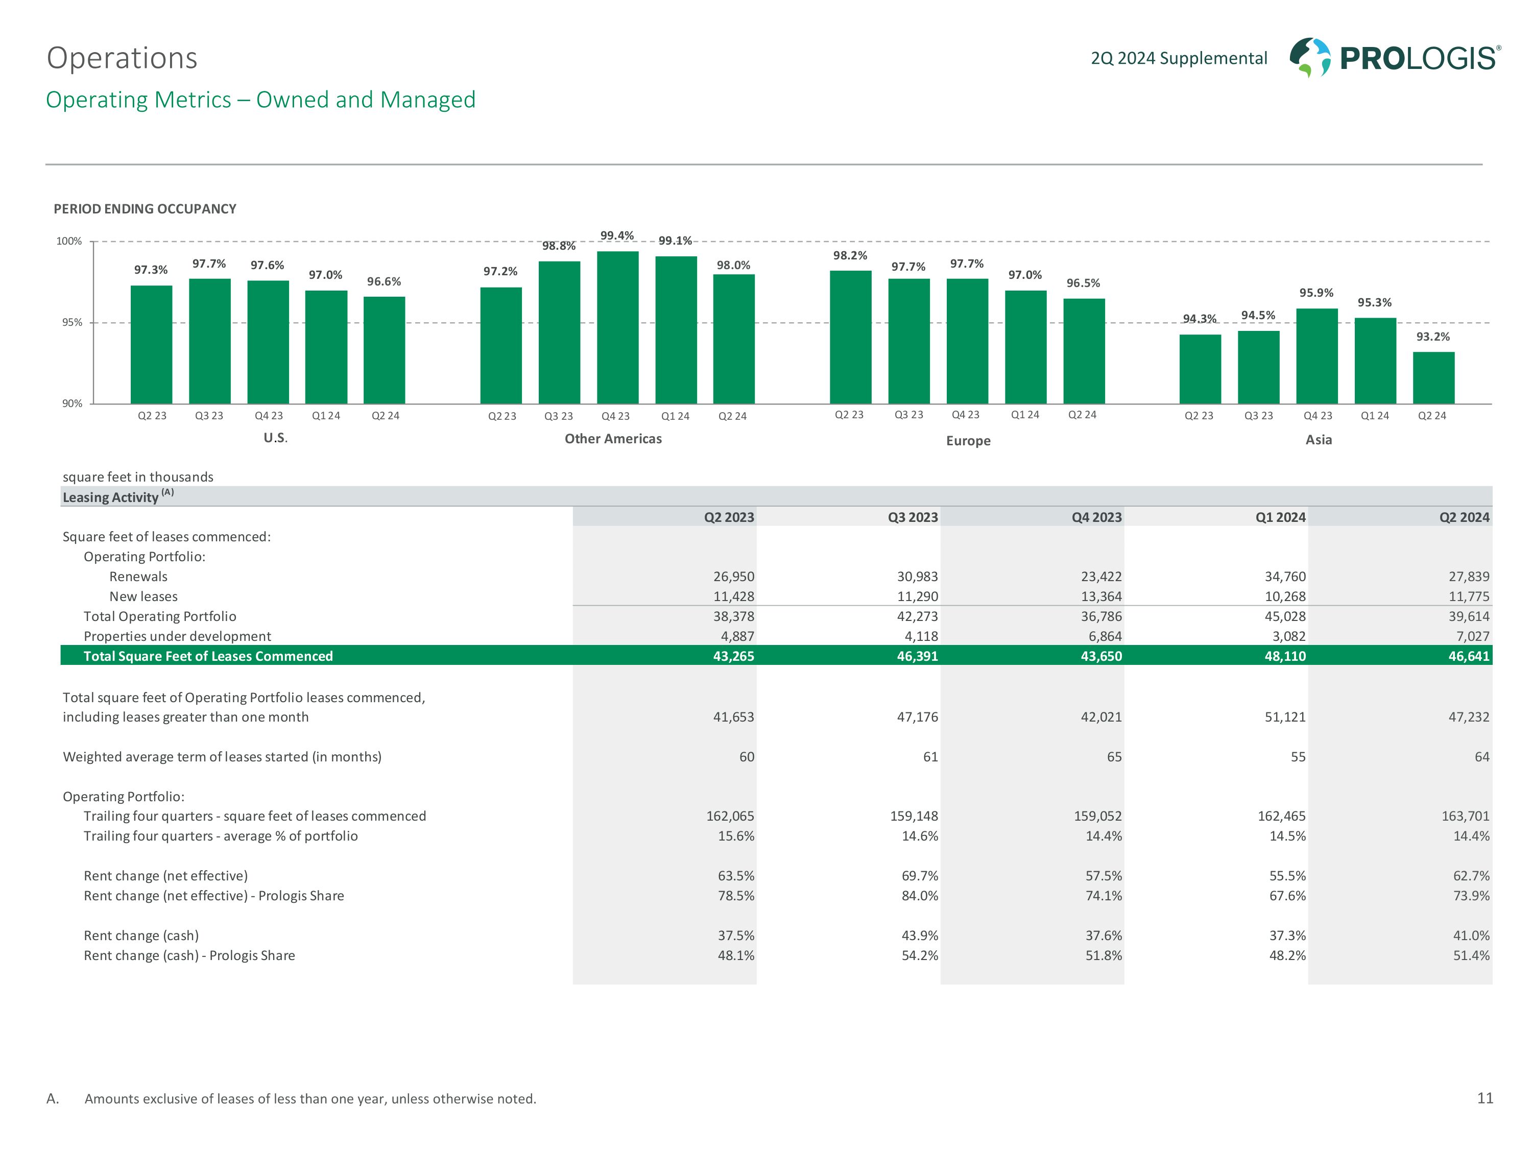Click the Q4 2023 column header
The height and width of the screenshot is (1149, 1532).
pos(1096,517)
